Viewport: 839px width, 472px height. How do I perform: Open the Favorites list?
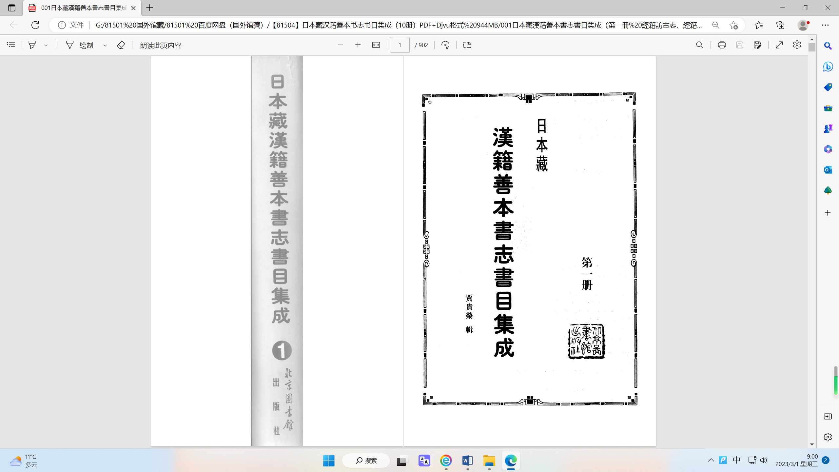coord(759,25)
